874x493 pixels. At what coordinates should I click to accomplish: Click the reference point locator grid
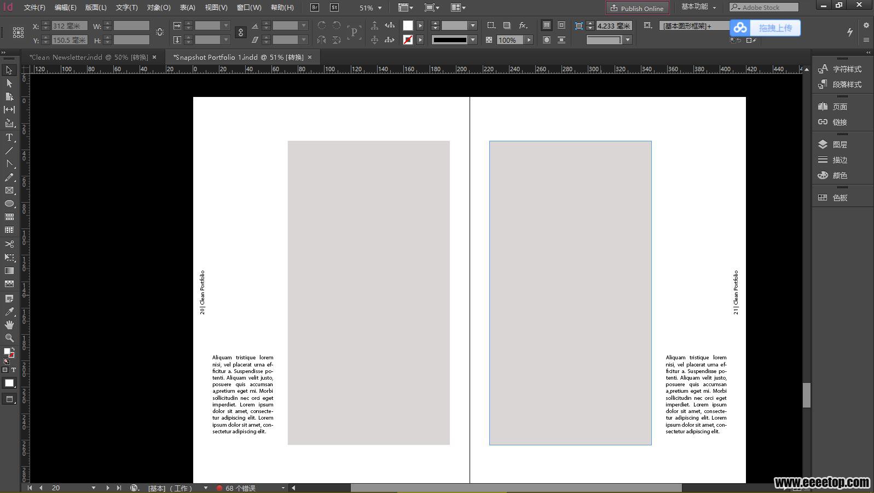pos(18,33)
